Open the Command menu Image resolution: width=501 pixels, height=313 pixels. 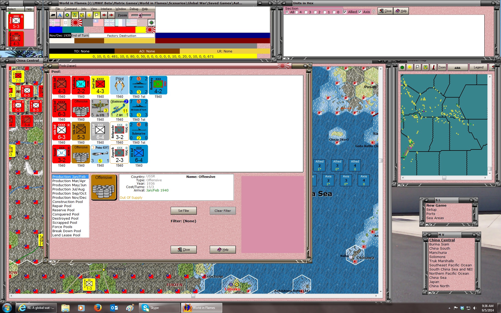pyautogui.click(x=70, y=9)
